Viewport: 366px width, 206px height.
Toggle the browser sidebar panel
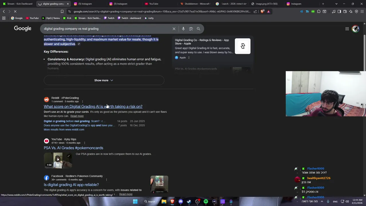point(339,11)
